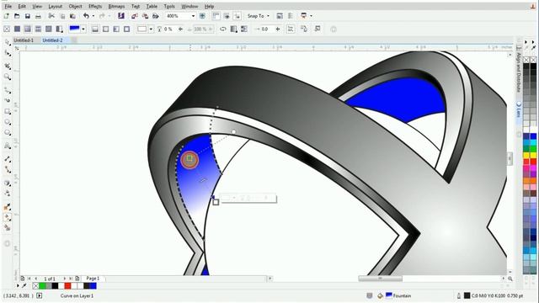Select the Ellipse tool
The width and height of the screenshot is (539, 303).
coord(8,122)
